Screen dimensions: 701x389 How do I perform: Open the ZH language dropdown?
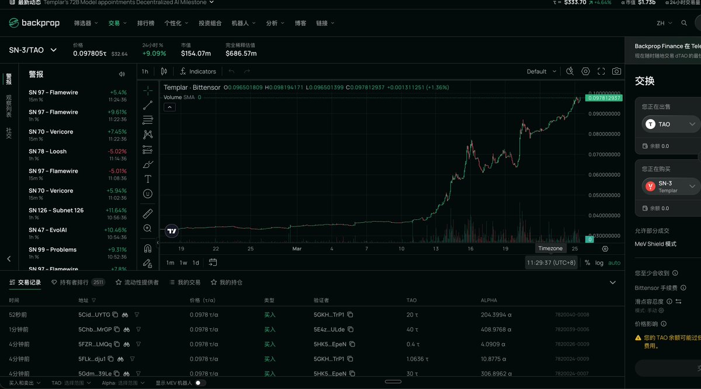664,23
